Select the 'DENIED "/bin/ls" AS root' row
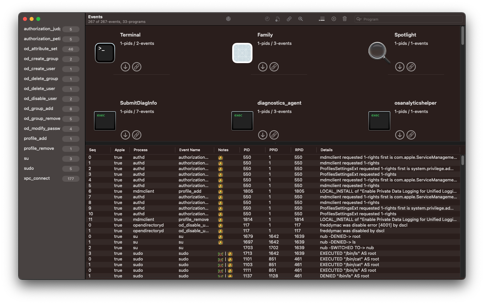 point(273,276)
